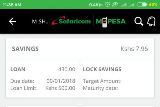
Task: Tap the 11:35 AM clock
Action: click(12, 5)
